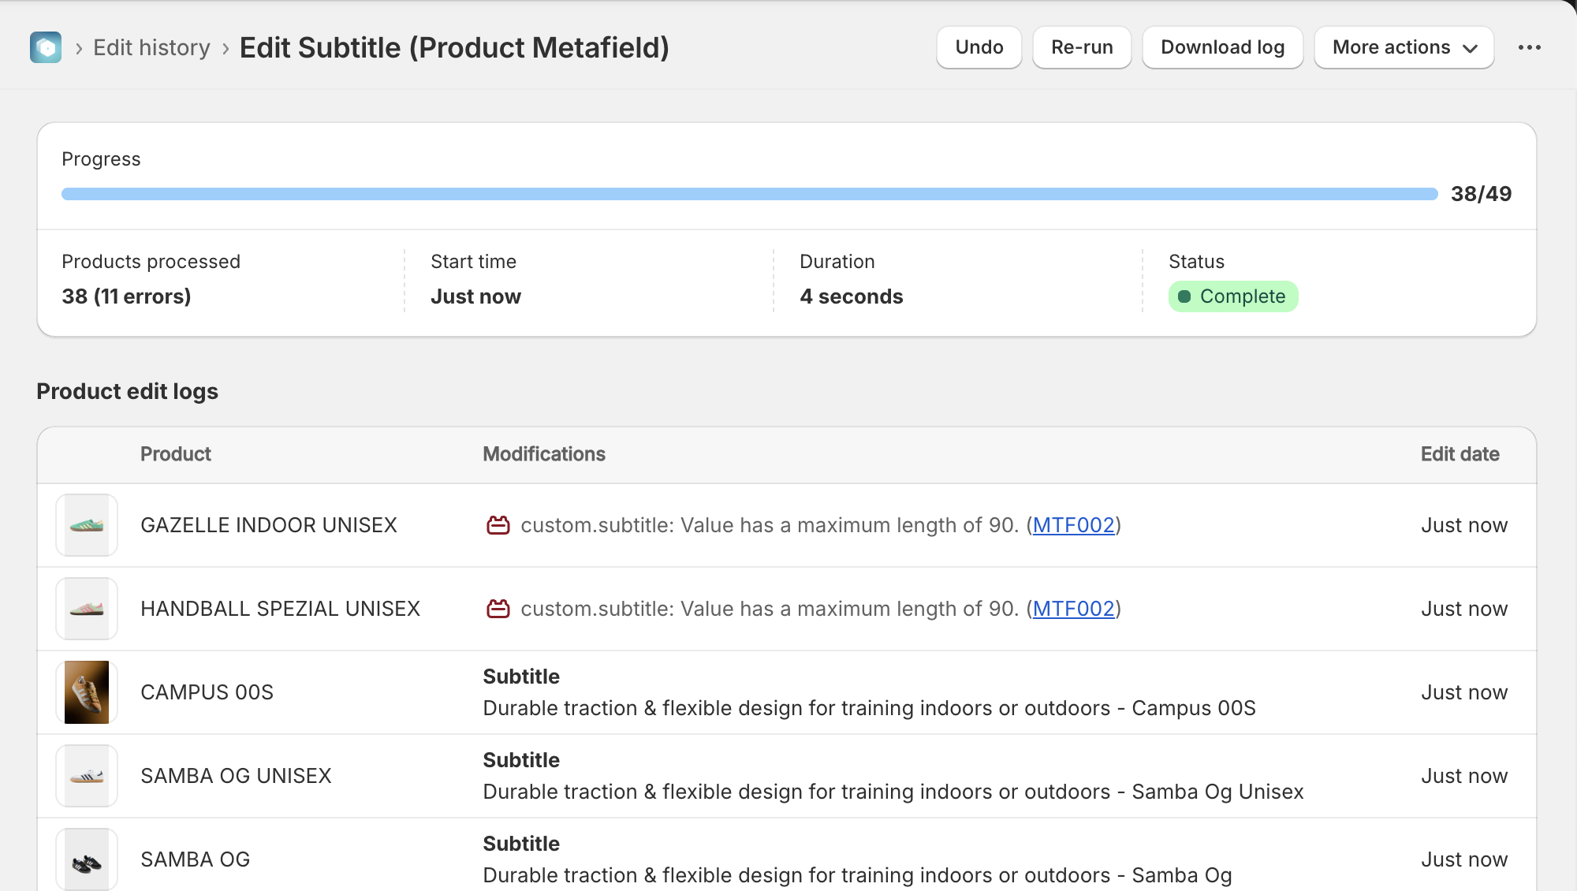Click the Samba Og Unisex subtitle text
This screenshot has width=1577, height=891.
[x=893, y=792]
